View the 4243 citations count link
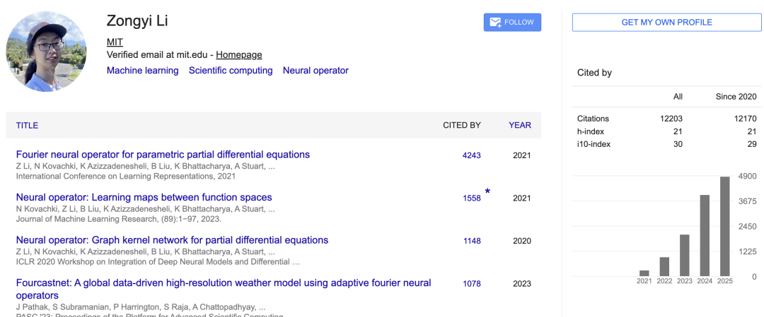 (471, 155)
